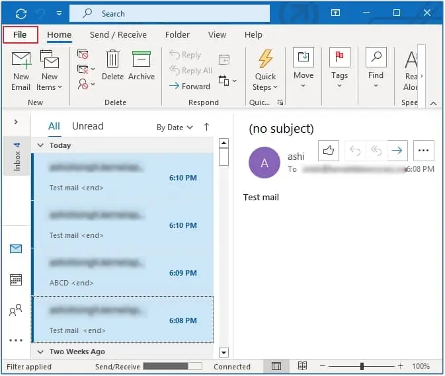Switch to Calendar view
The width and height of the screenshot is (445, 376).
16,280
